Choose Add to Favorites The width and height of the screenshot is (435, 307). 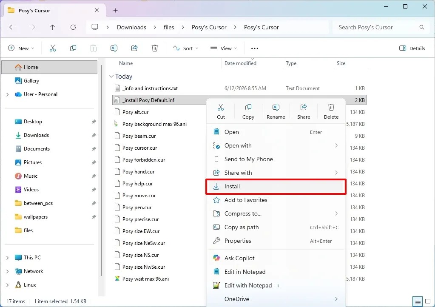(x=276, y=200)
